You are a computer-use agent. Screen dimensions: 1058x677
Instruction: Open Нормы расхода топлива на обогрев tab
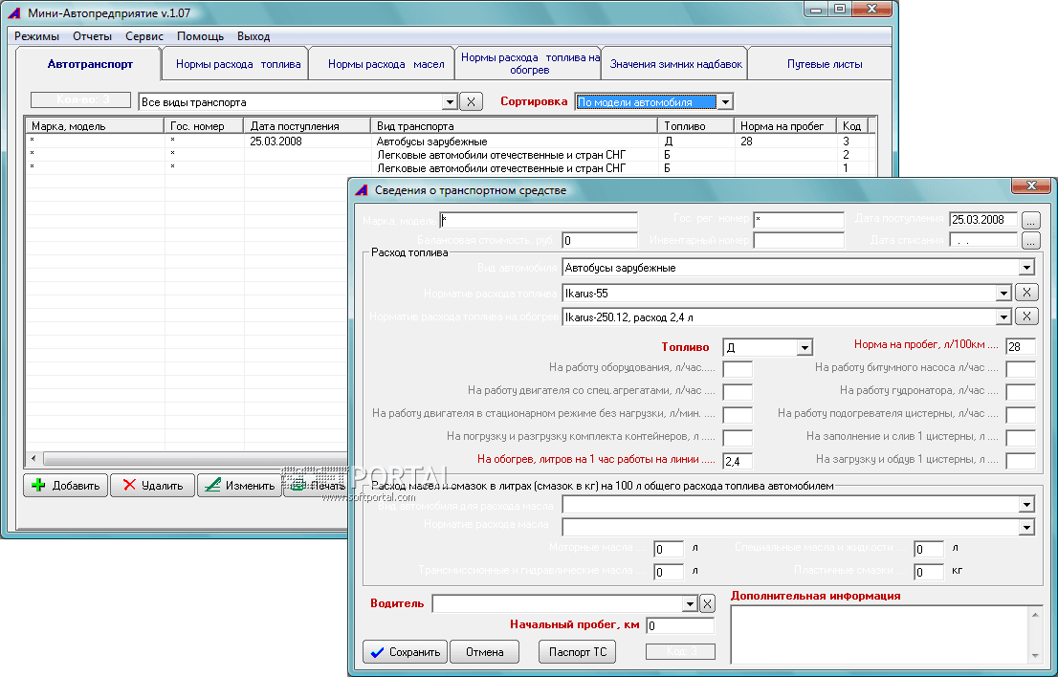pos(530,63)
